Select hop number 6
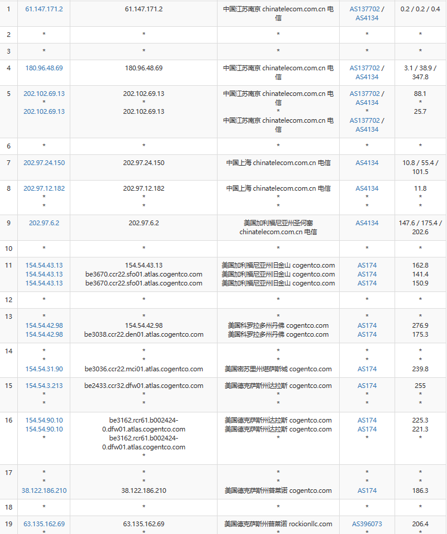447x534 pixels. pos(8,146)
